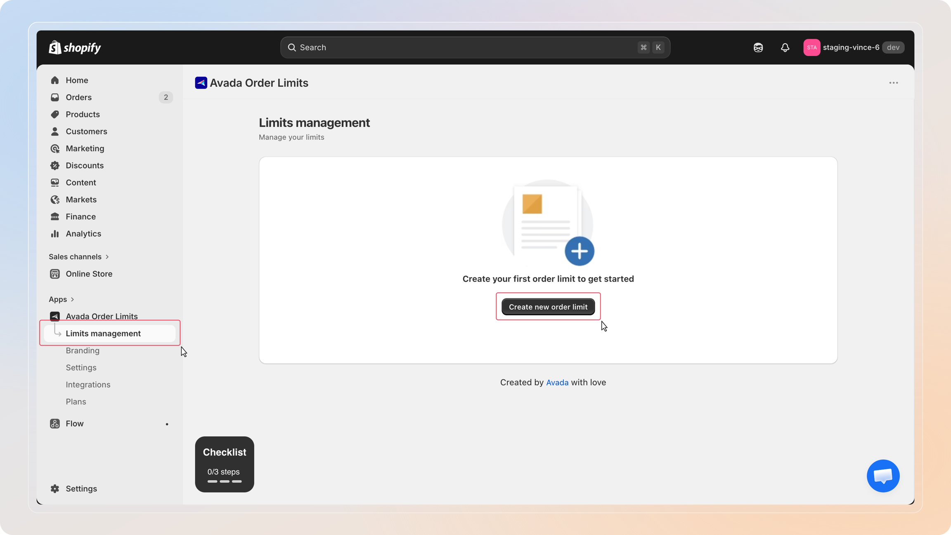Screen dimensions: 951x535
Task: Click Create new order limit button
Action: [548, 307]
